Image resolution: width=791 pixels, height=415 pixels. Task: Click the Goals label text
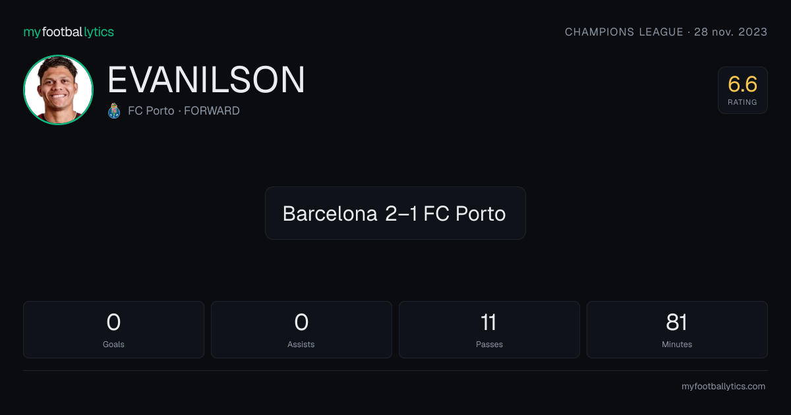(x=113, y=344)
